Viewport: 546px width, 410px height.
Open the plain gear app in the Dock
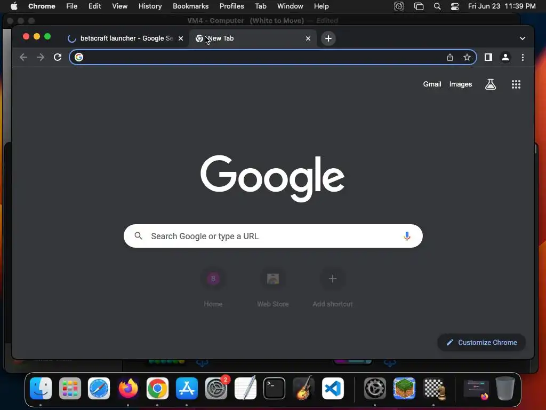(x=375, y=389)
